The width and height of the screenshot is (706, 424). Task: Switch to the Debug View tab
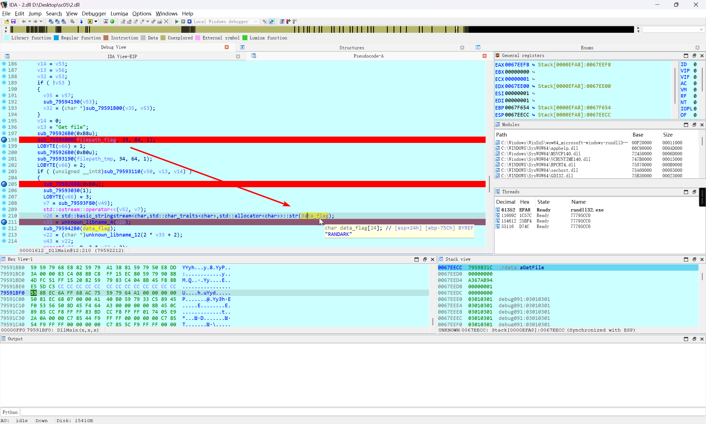[x=113, y=47]
